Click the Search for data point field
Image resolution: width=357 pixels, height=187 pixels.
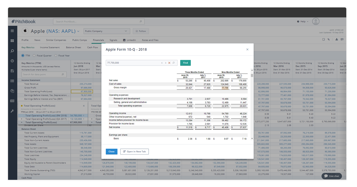click(44, 74)
